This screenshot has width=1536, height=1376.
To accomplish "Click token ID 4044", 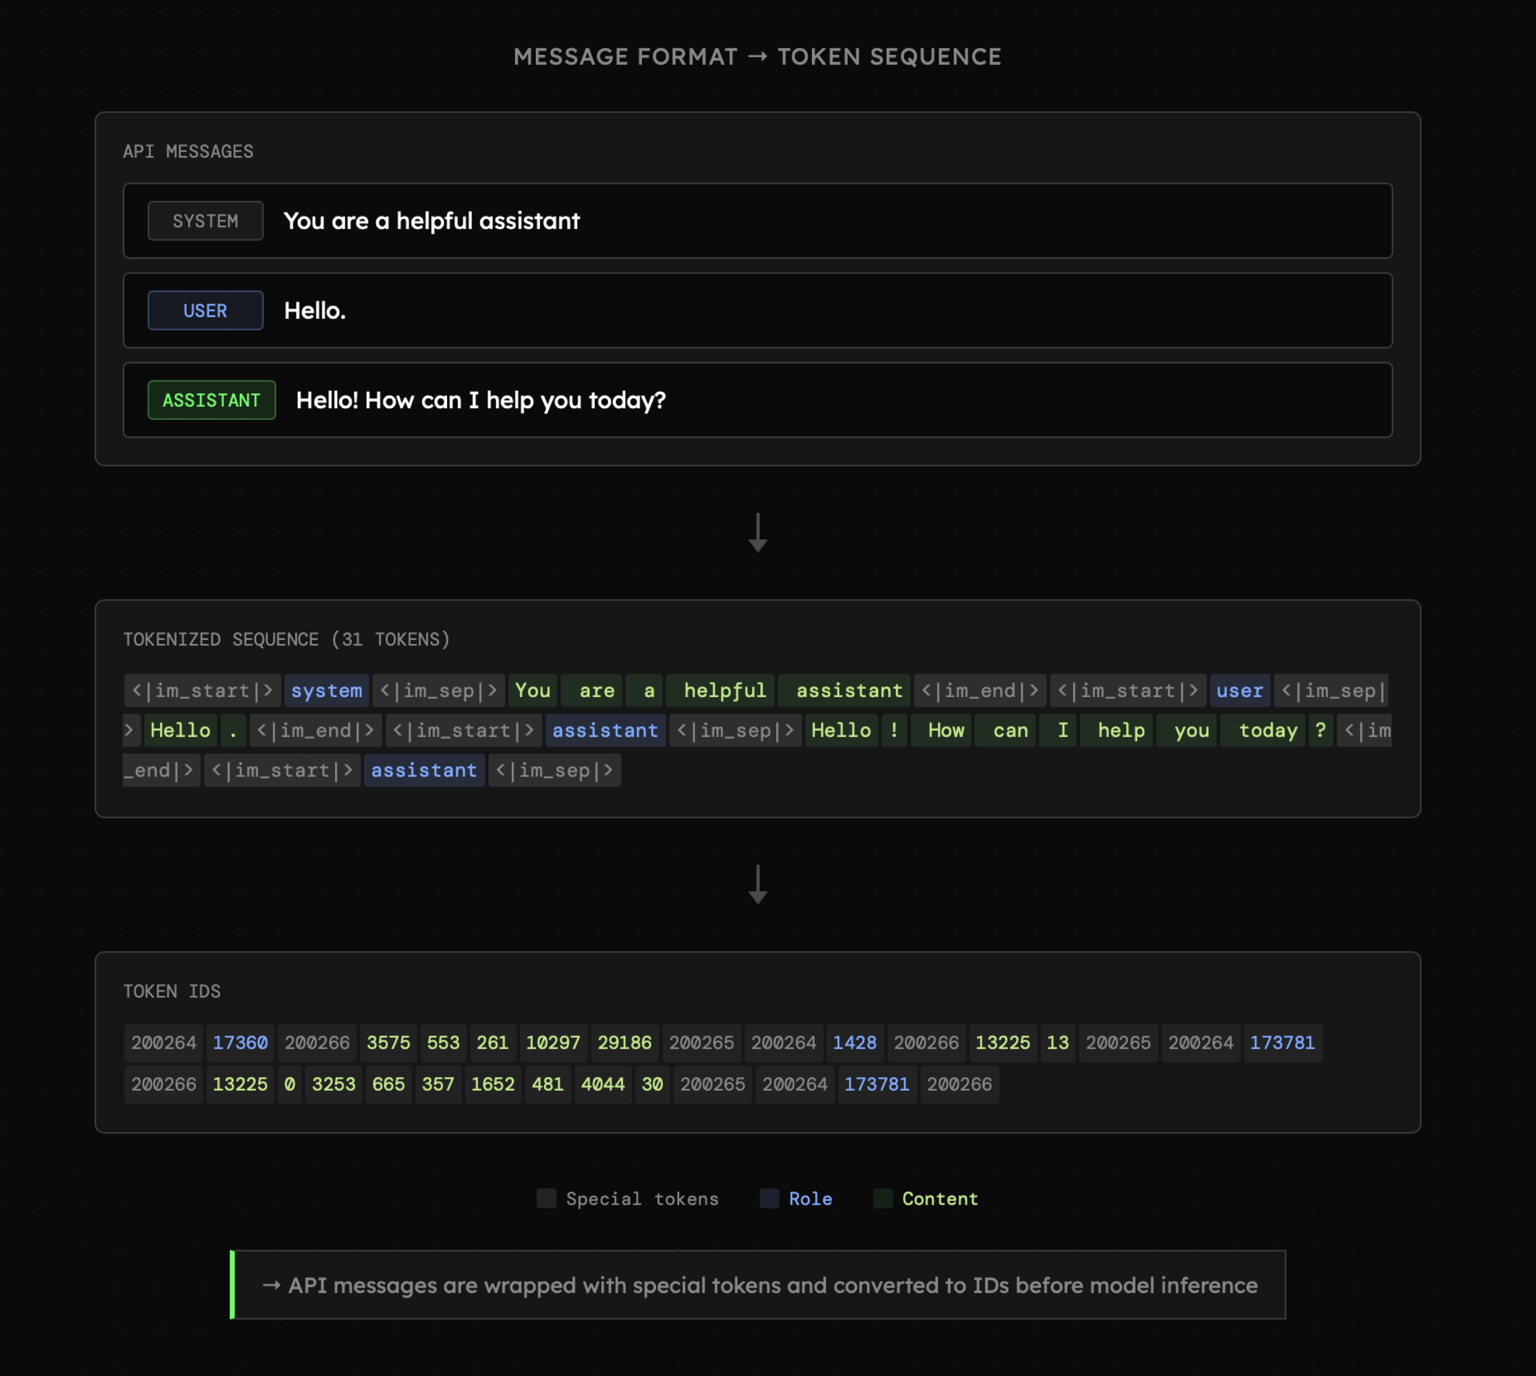I will (602, 1084).
